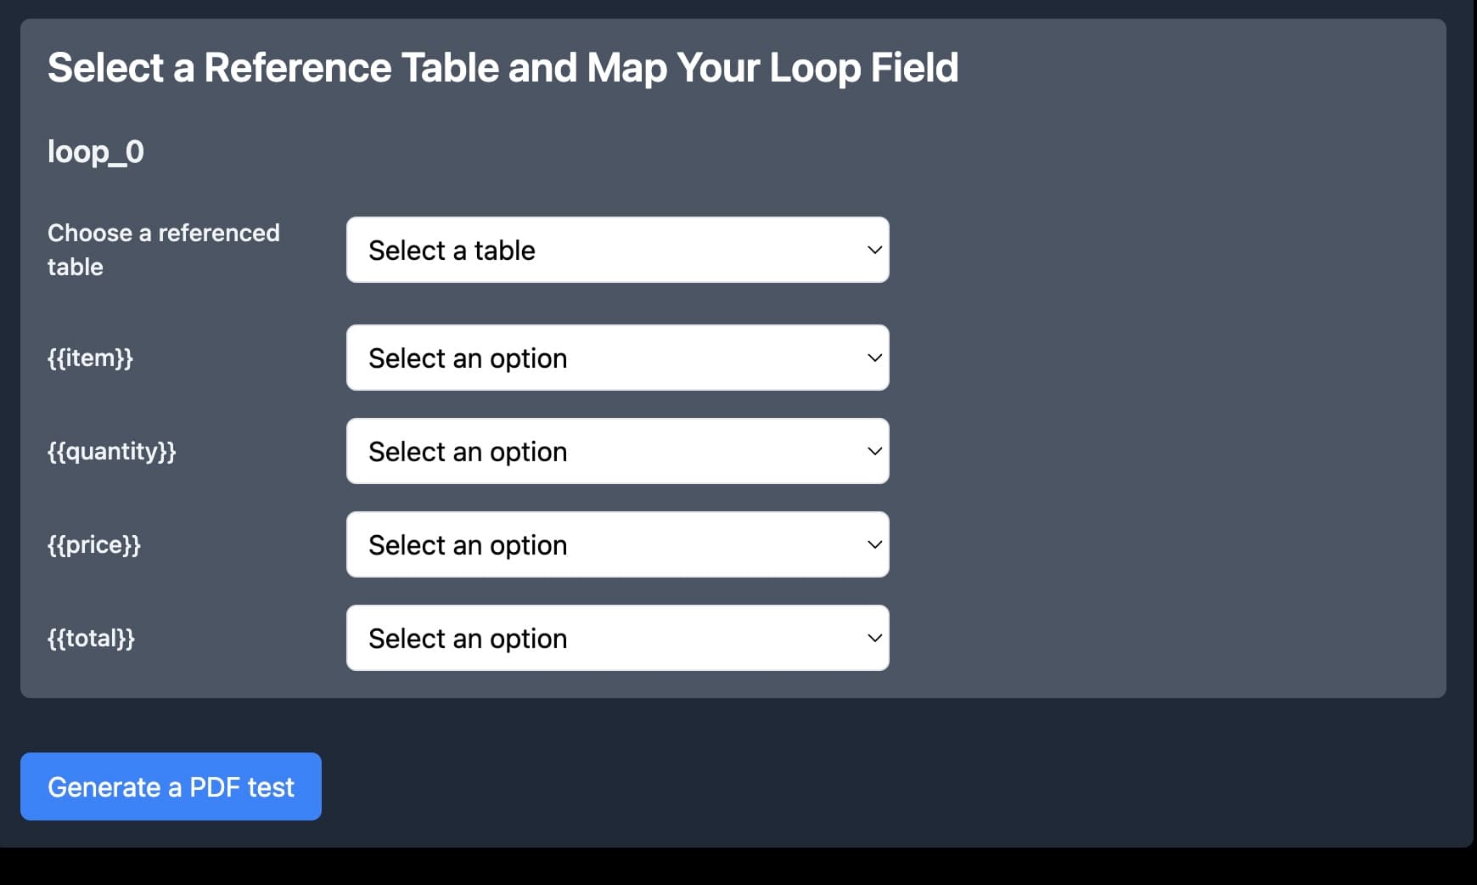Open the "Select a table" dropdown

pos(617,250)
